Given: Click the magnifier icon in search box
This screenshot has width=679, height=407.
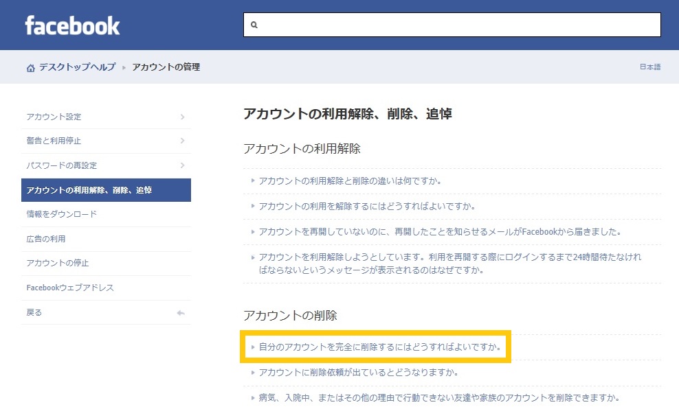Looking at the screenshot, I should click(x=254, y=25).
